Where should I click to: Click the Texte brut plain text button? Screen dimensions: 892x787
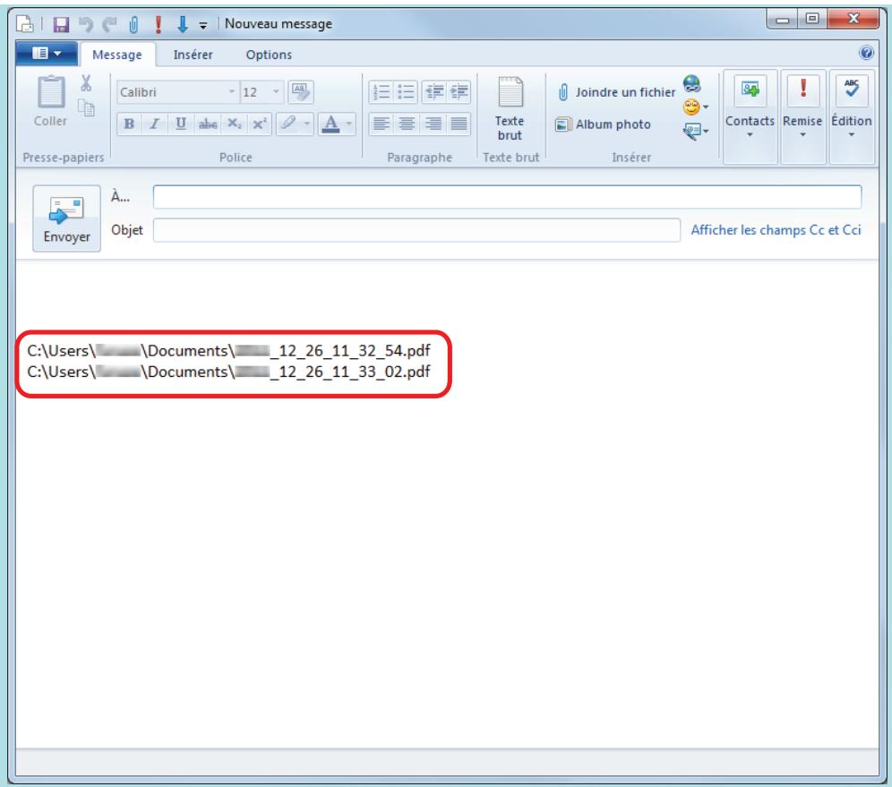pos(510,108)
